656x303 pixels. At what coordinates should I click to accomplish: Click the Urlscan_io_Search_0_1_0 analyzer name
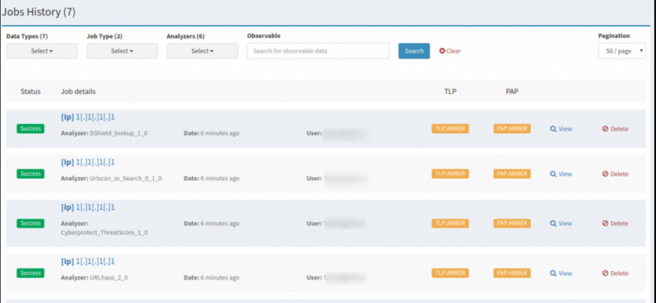pyautogui.click(x=126, y=178)
